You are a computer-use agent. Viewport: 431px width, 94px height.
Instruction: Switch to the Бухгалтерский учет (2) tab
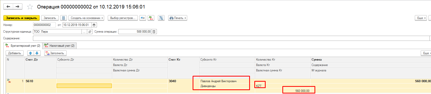pos(23,46)
